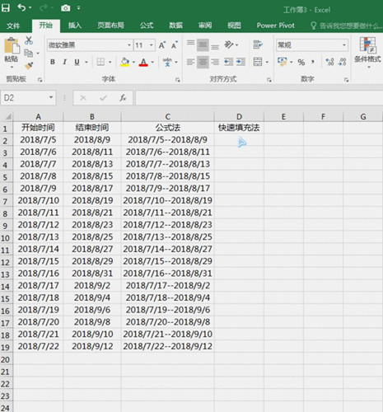
Task: Open Customize Quick Access Toolbar dropdown
Action: coord(78,8)
